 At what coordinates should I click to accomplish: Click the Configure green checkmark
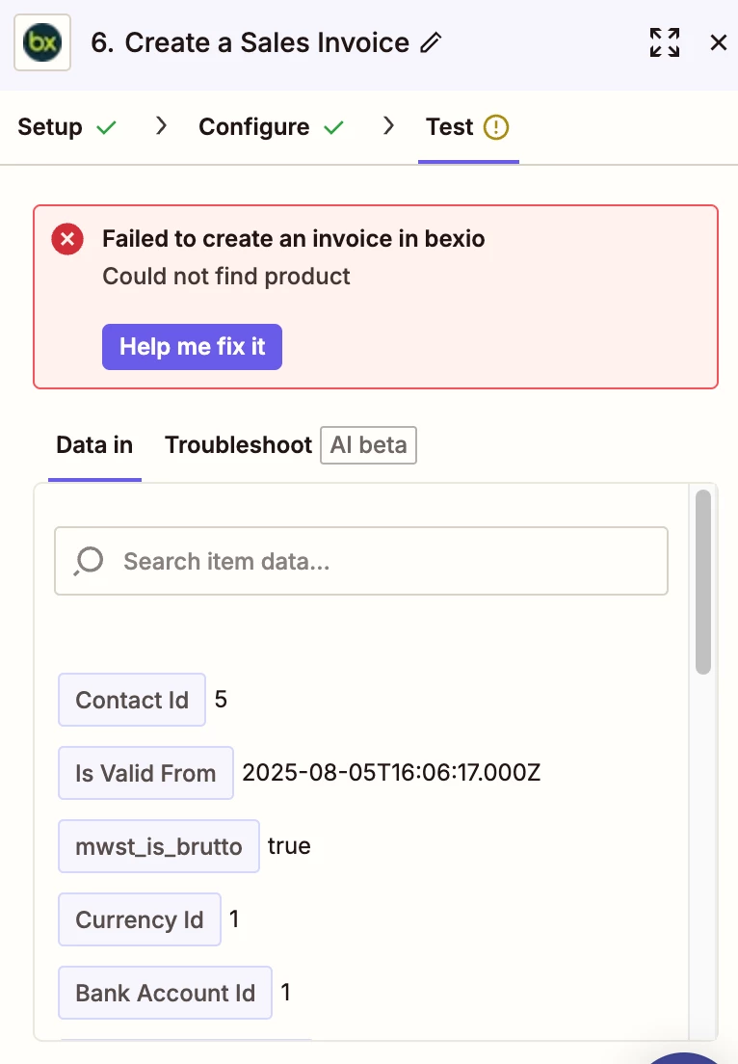click(333, 127)
